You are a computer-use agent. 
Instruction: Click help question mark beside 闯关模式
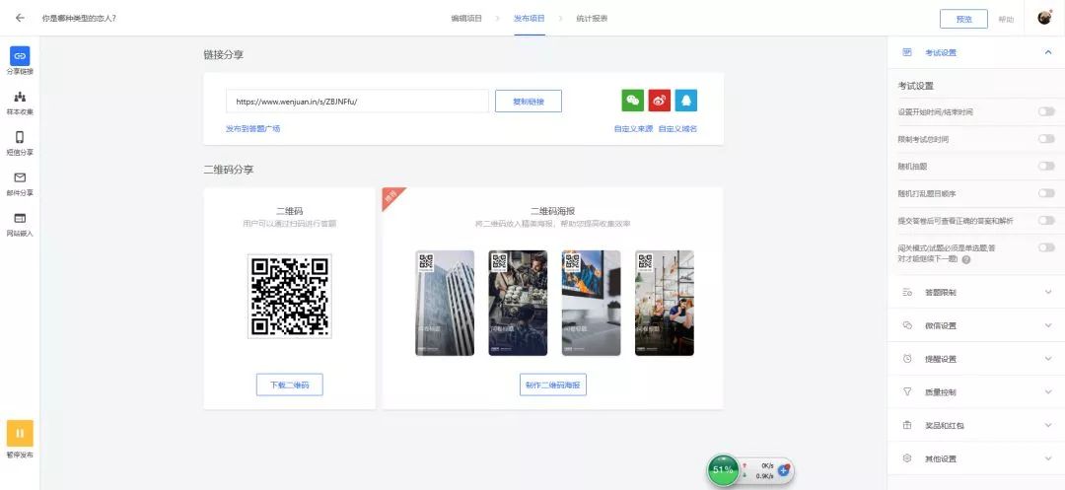(965, 260)
